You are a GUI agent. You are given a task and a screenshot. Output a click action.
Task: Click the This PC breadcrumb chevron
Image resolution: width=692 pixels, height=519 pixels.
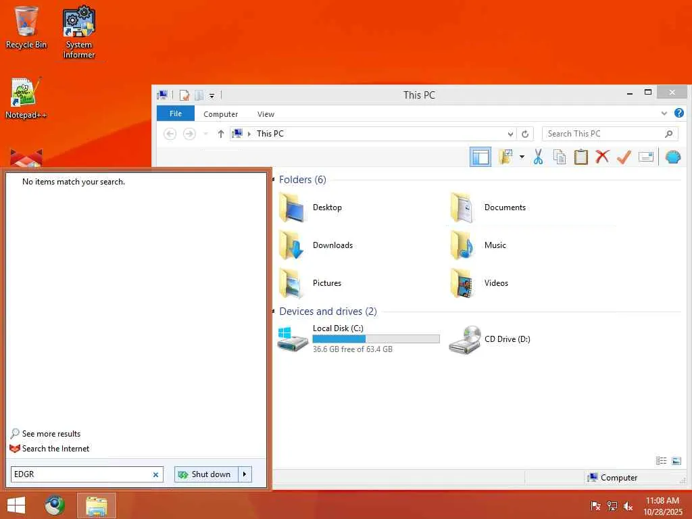point(249,134)
